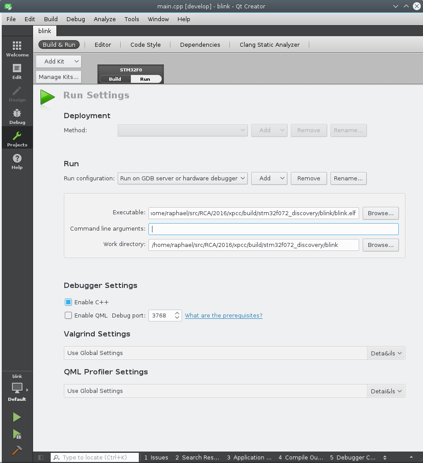This screenshot has width=423, height=463.
Task: Open the Window menu
Action: 158,19
